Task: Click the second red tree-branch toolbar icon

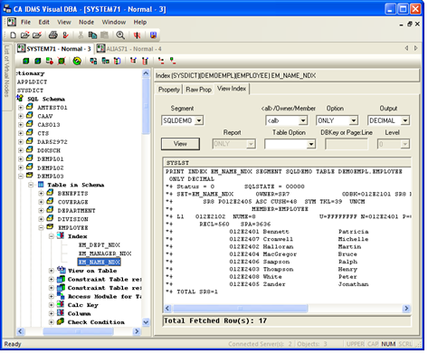Action: pyautogui.click(x=145, y=62)
